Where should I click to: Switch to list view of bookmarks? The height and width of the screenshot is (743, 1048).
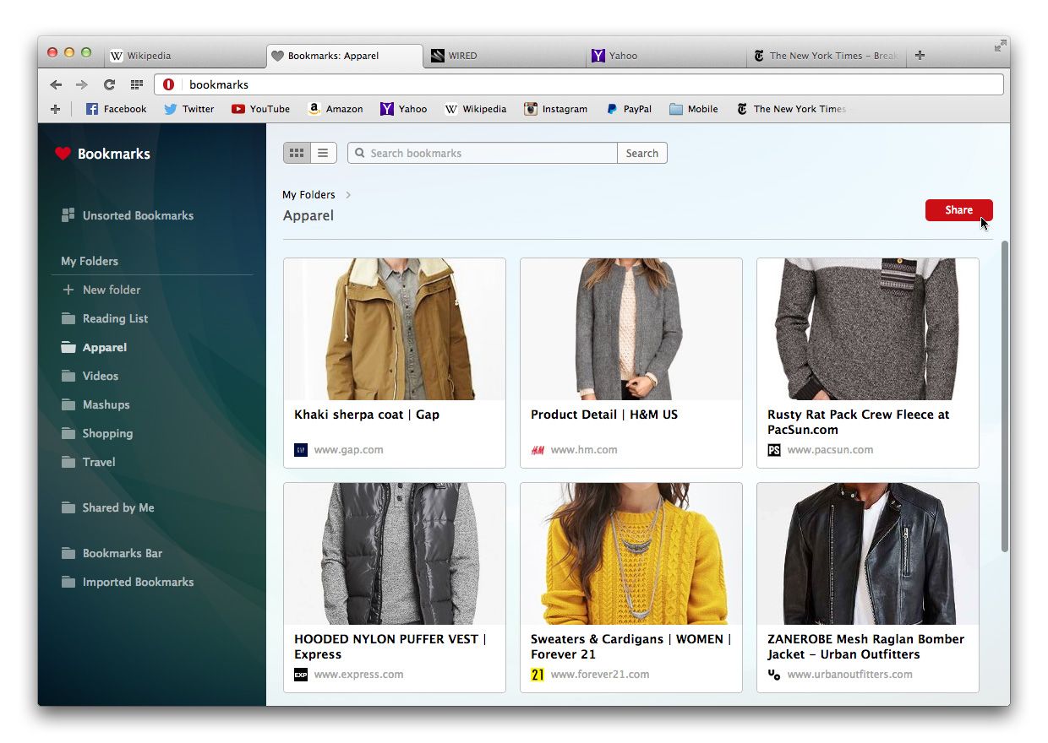tap(323, 153)
